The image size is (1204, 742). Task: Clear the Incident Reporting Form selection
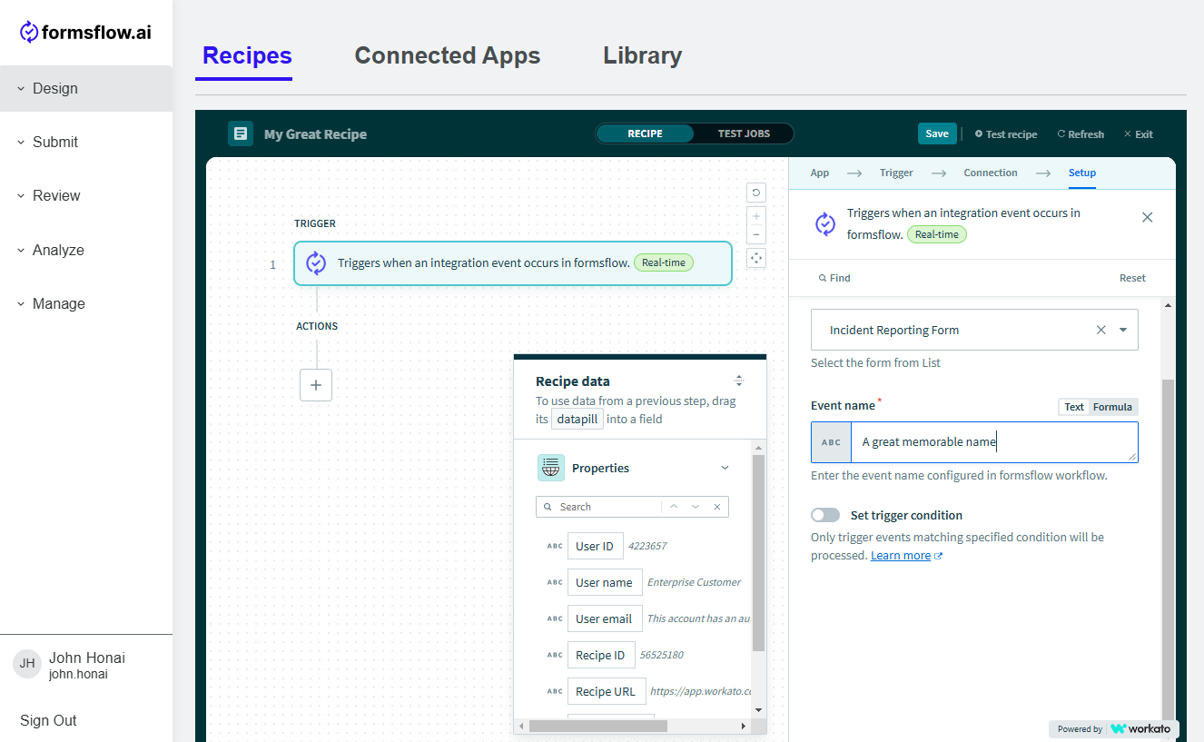(1101, 330)
